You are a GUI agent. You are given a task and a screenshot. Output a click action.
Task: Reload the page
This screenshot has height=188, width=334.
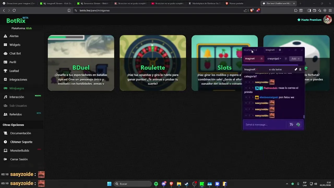point(14,10)
